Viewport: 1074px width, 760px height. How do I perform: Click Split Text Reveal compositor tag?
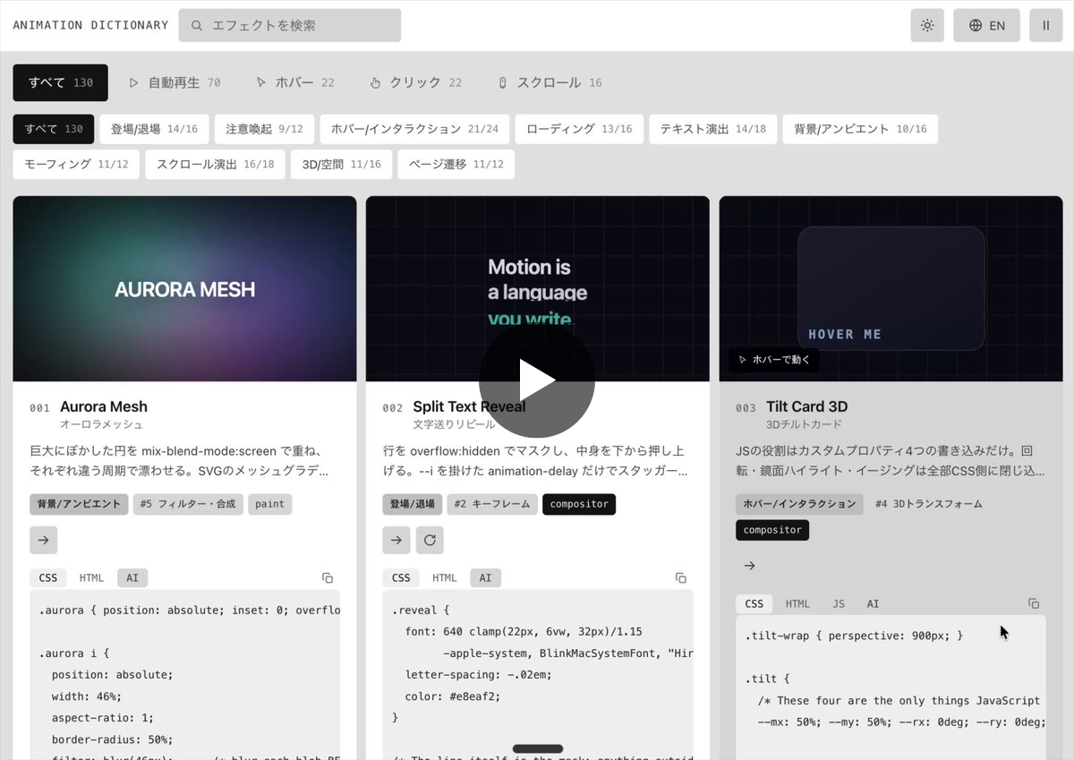coord(579,504)
